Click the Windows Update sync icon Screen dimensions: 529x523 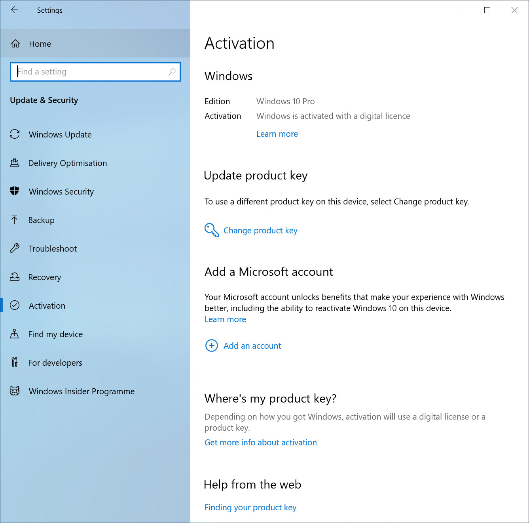pos(15,134)
